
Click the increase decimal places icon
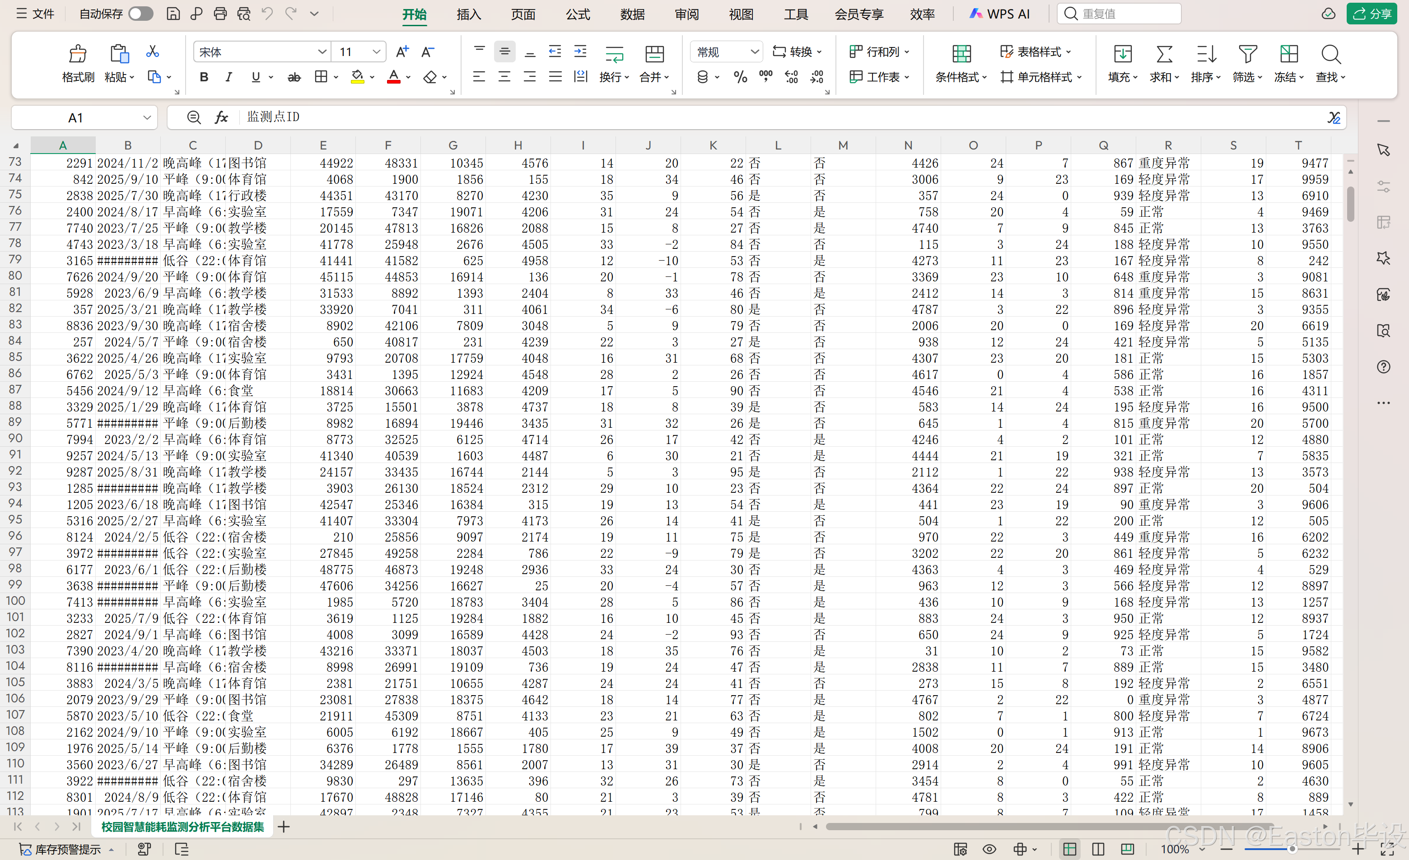pos(791,77)
